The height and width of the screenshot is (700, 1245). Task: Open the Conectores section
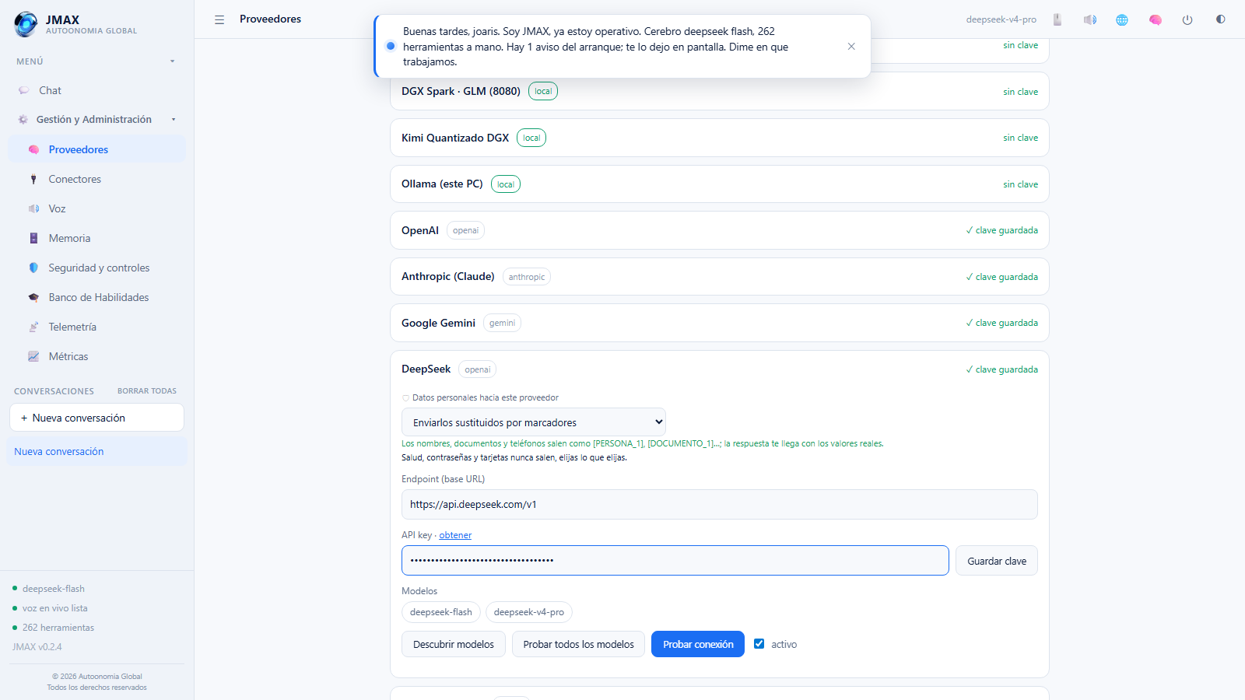pos(96,179)
